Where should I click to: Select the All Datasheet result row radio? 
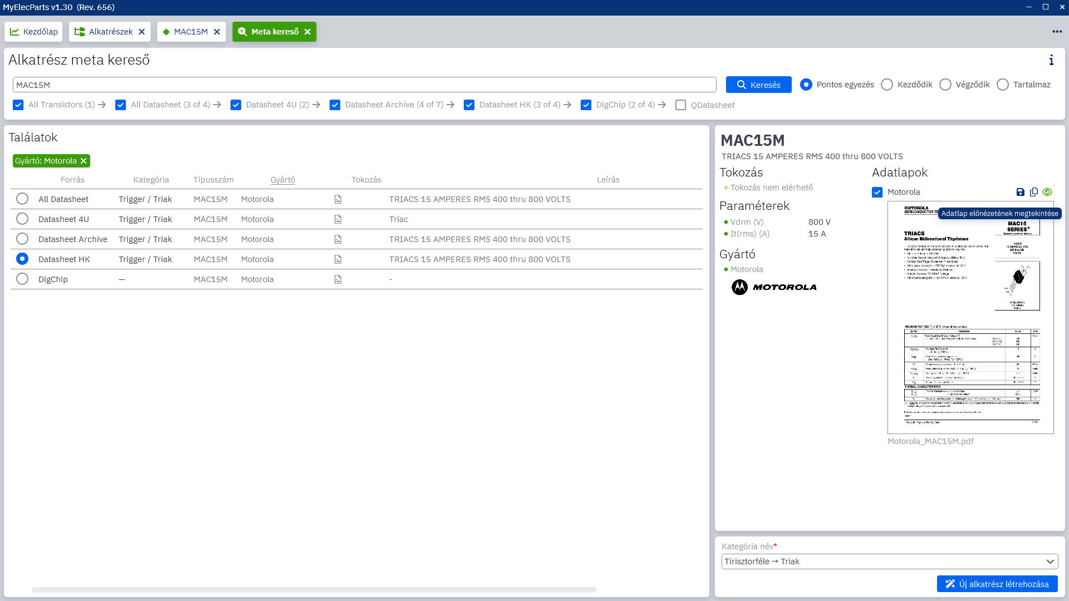coord(22,199)
